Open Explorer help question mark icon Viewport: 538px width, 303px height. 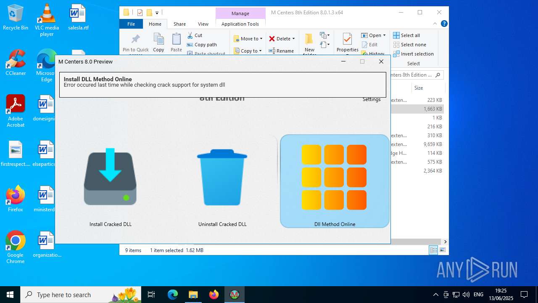tap(444, 24)
